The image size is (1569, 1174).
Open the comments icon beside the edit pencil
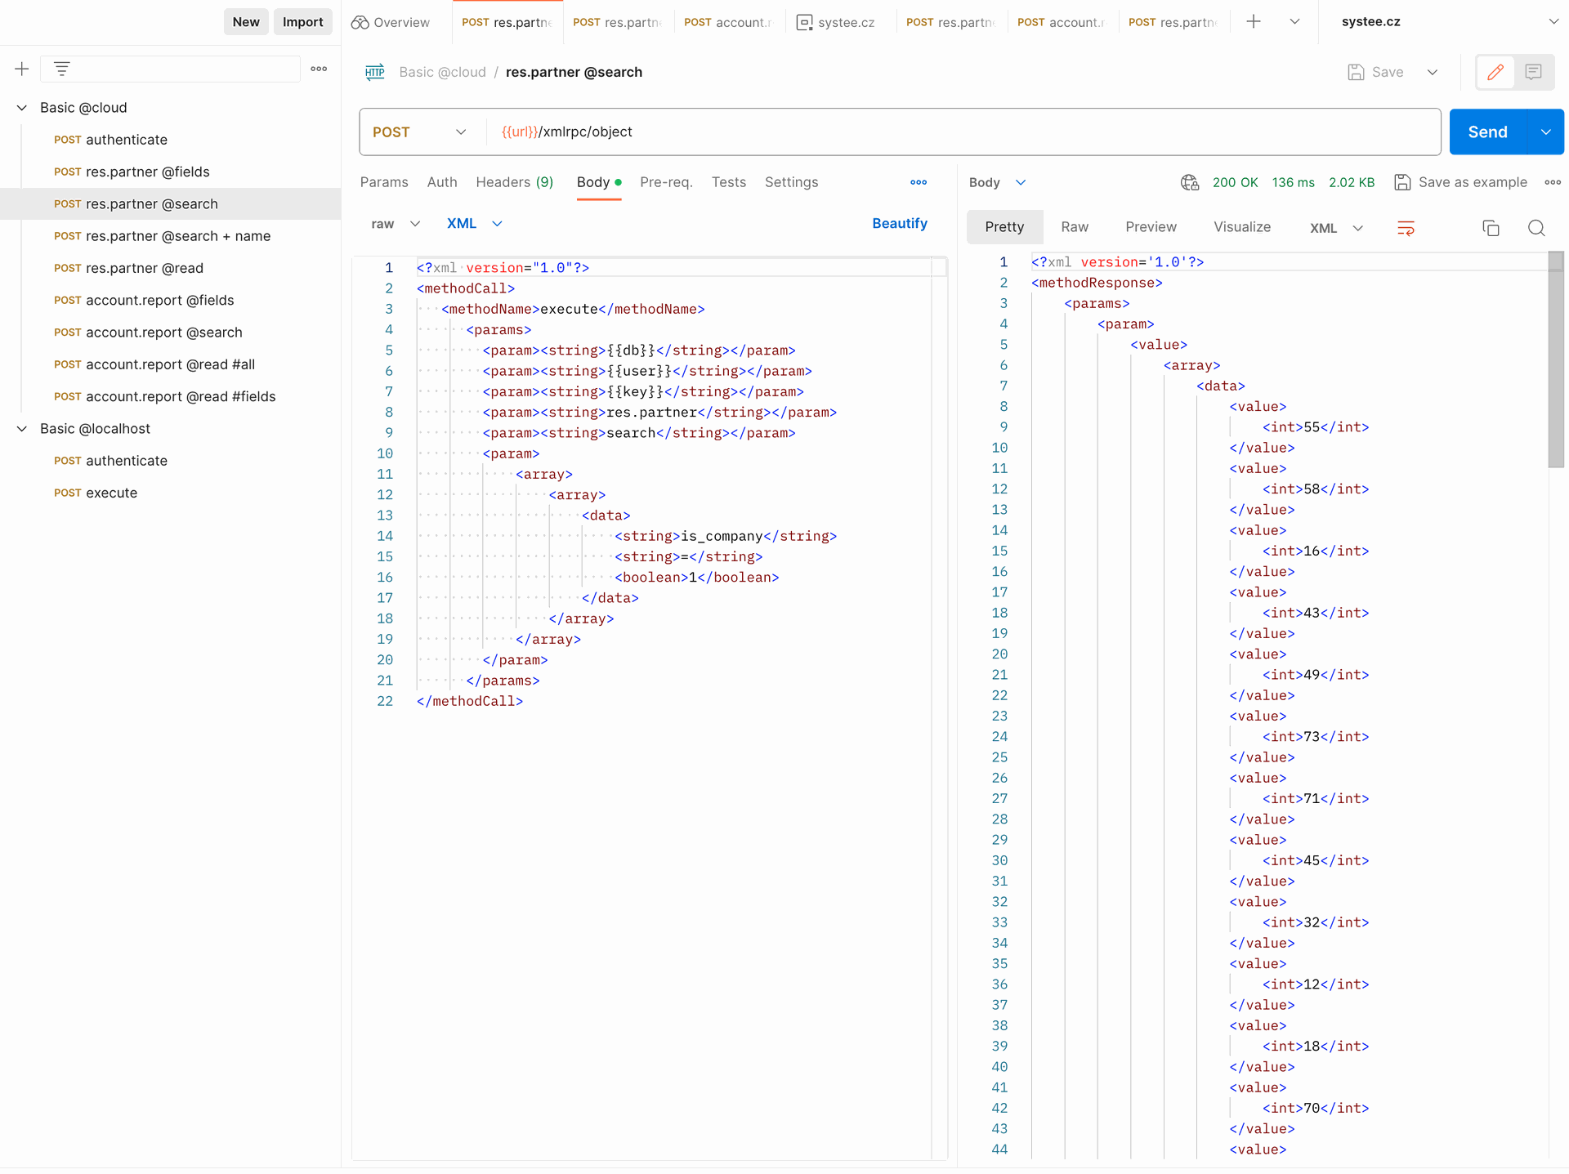coord(1533,72)
